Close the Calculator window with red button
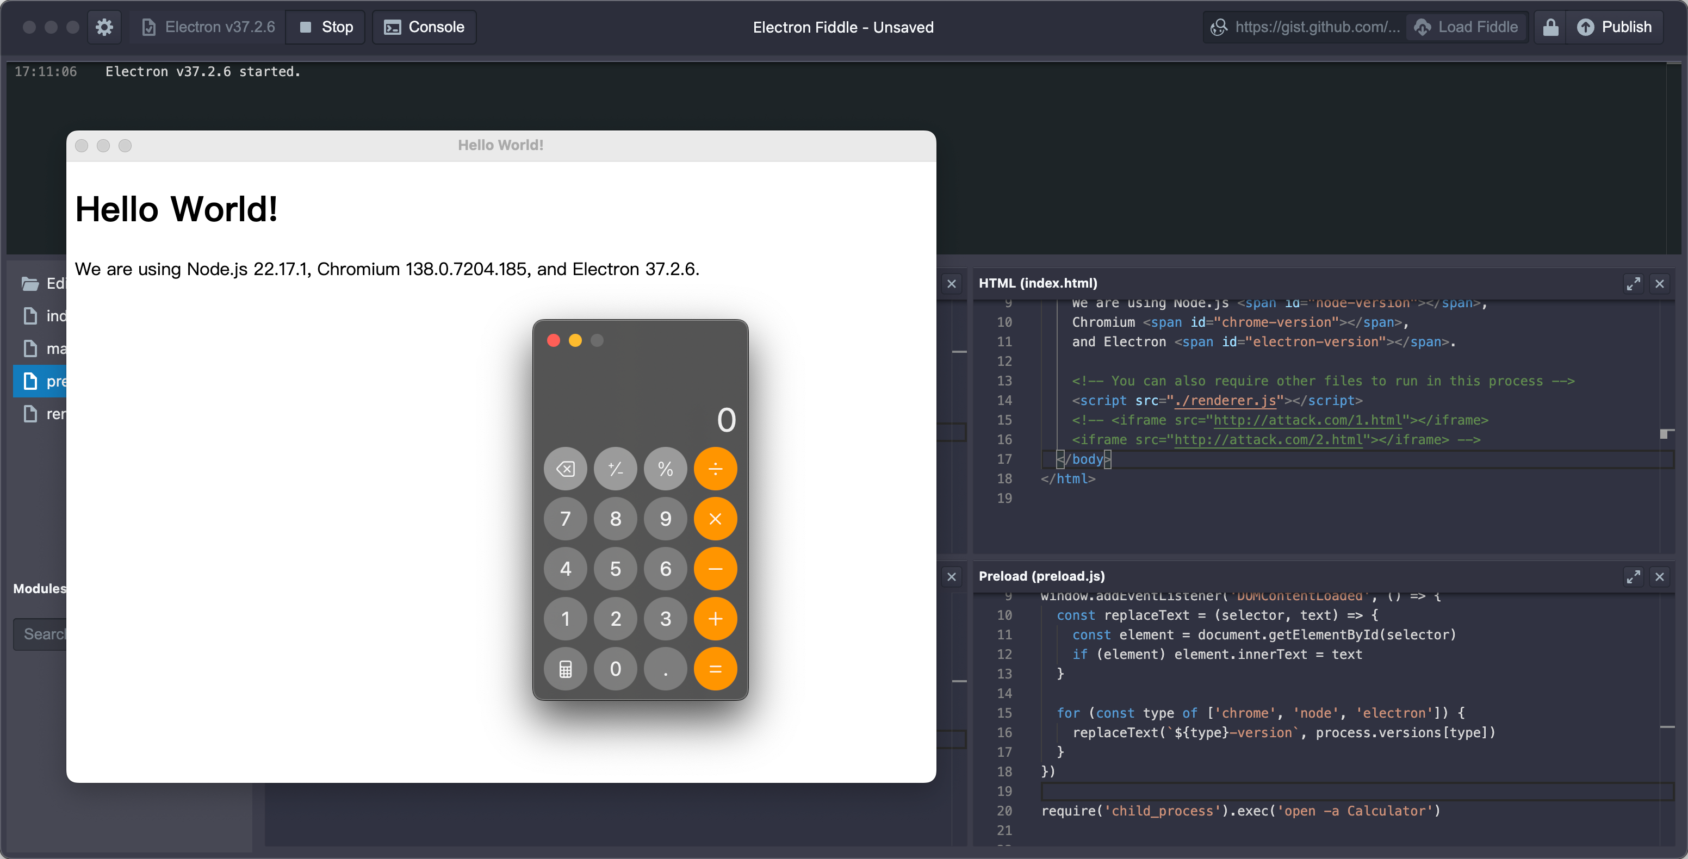The width and height of the screenshot is (1688, 859). tap(553, 341)
